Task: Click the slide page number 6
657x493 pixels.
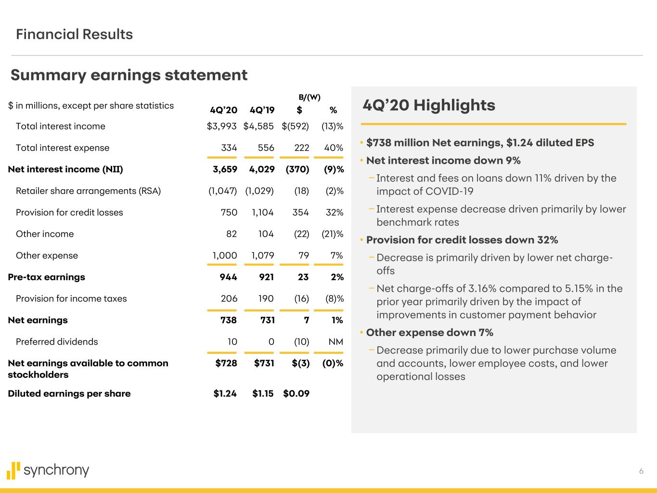Action: 641,471
